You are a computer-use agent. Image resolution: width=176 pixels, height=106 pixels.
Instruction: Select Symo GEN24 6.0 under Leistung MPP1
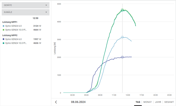[13, 26]
